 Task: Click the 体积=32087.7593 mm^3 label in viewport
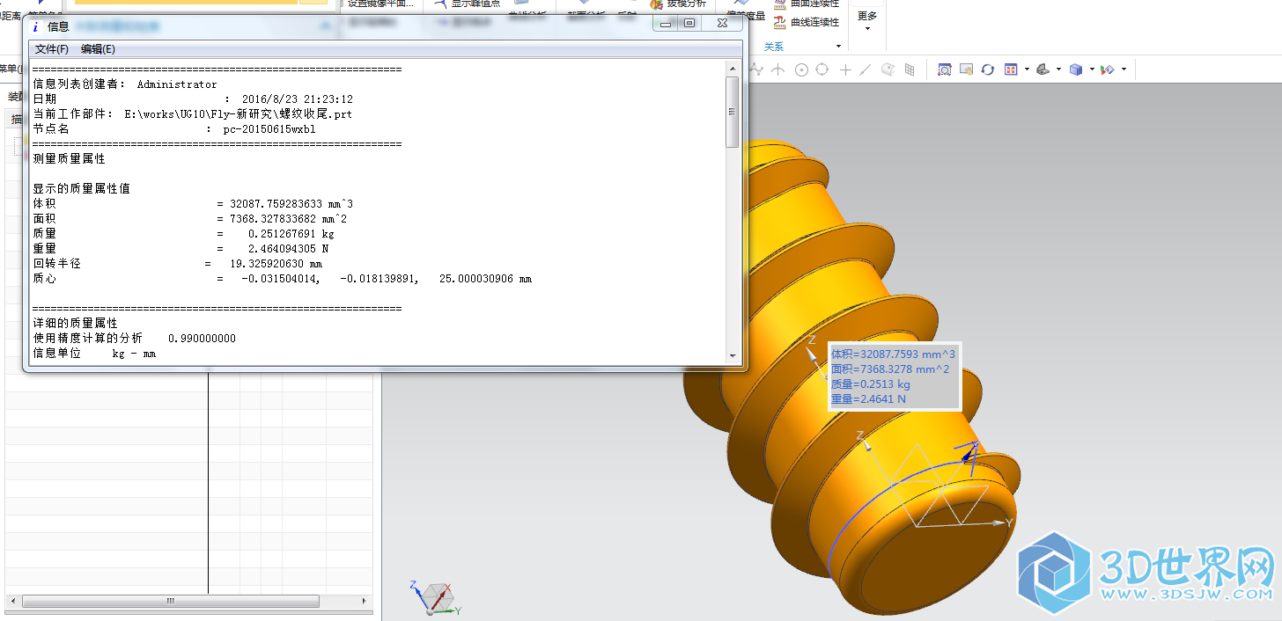pyautogui.click(x=893, y=354)
